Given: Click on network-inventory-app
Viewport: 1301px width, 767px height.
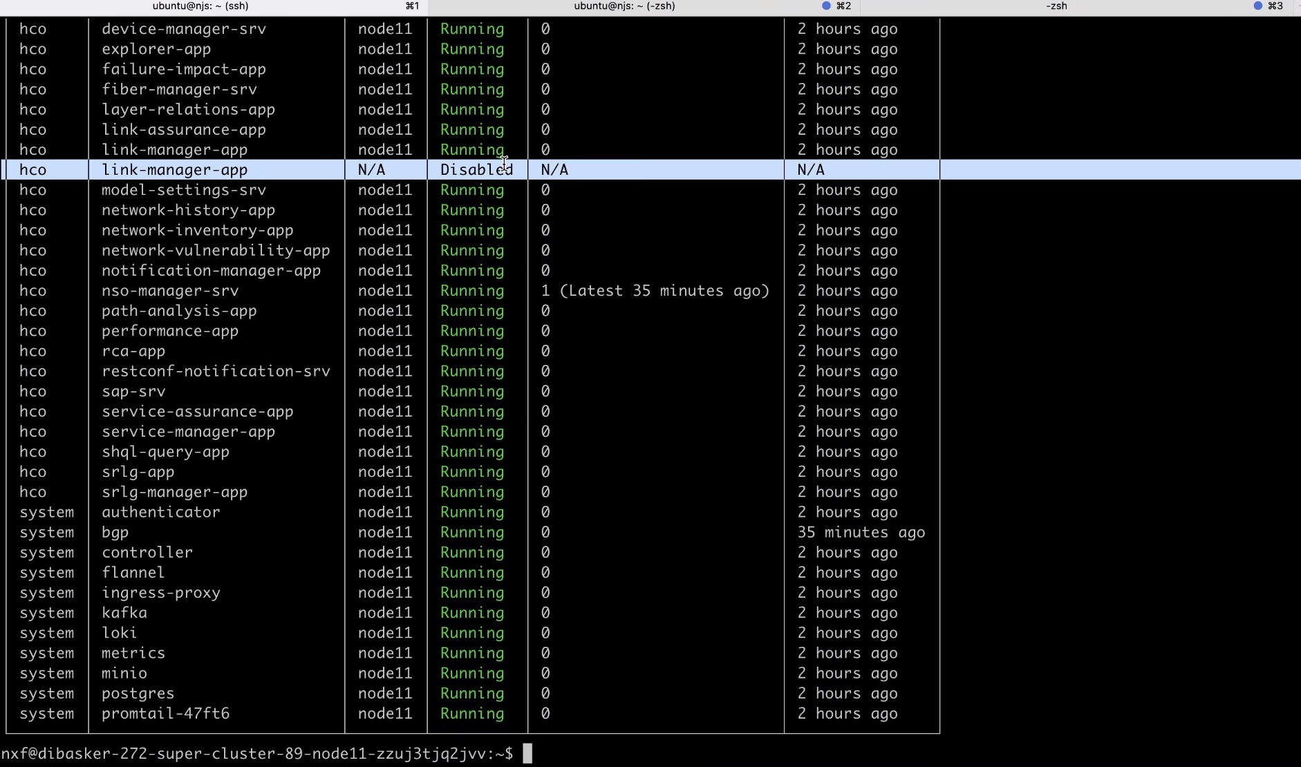Looking at the screenshot, I should click(198, 230).
